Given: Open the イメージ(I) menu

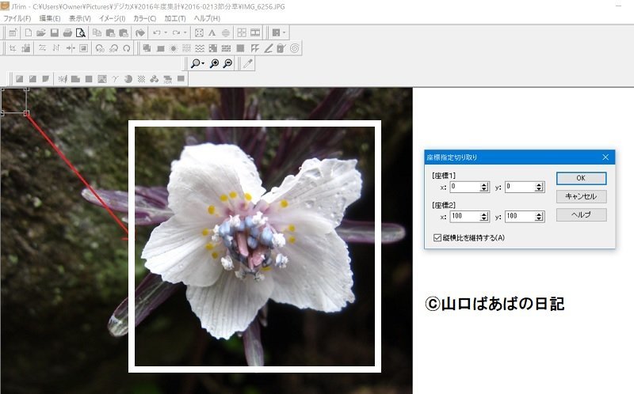Looking at the screenshot, I should (x=112, y=18).
